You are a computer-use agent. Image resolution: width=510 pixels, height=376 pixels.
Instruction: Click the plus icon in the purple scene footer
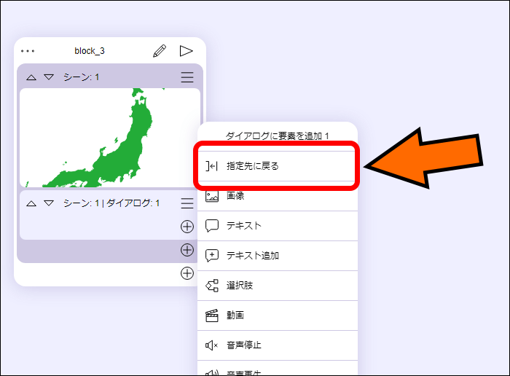[187, 250]
